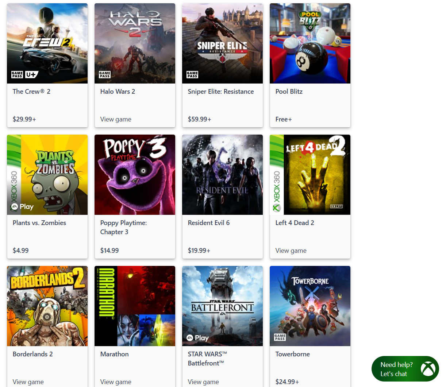442x387 pixels.
Task: Click Resident Evil 6 title
Action: pyautogui.click(x=209, y=223)
